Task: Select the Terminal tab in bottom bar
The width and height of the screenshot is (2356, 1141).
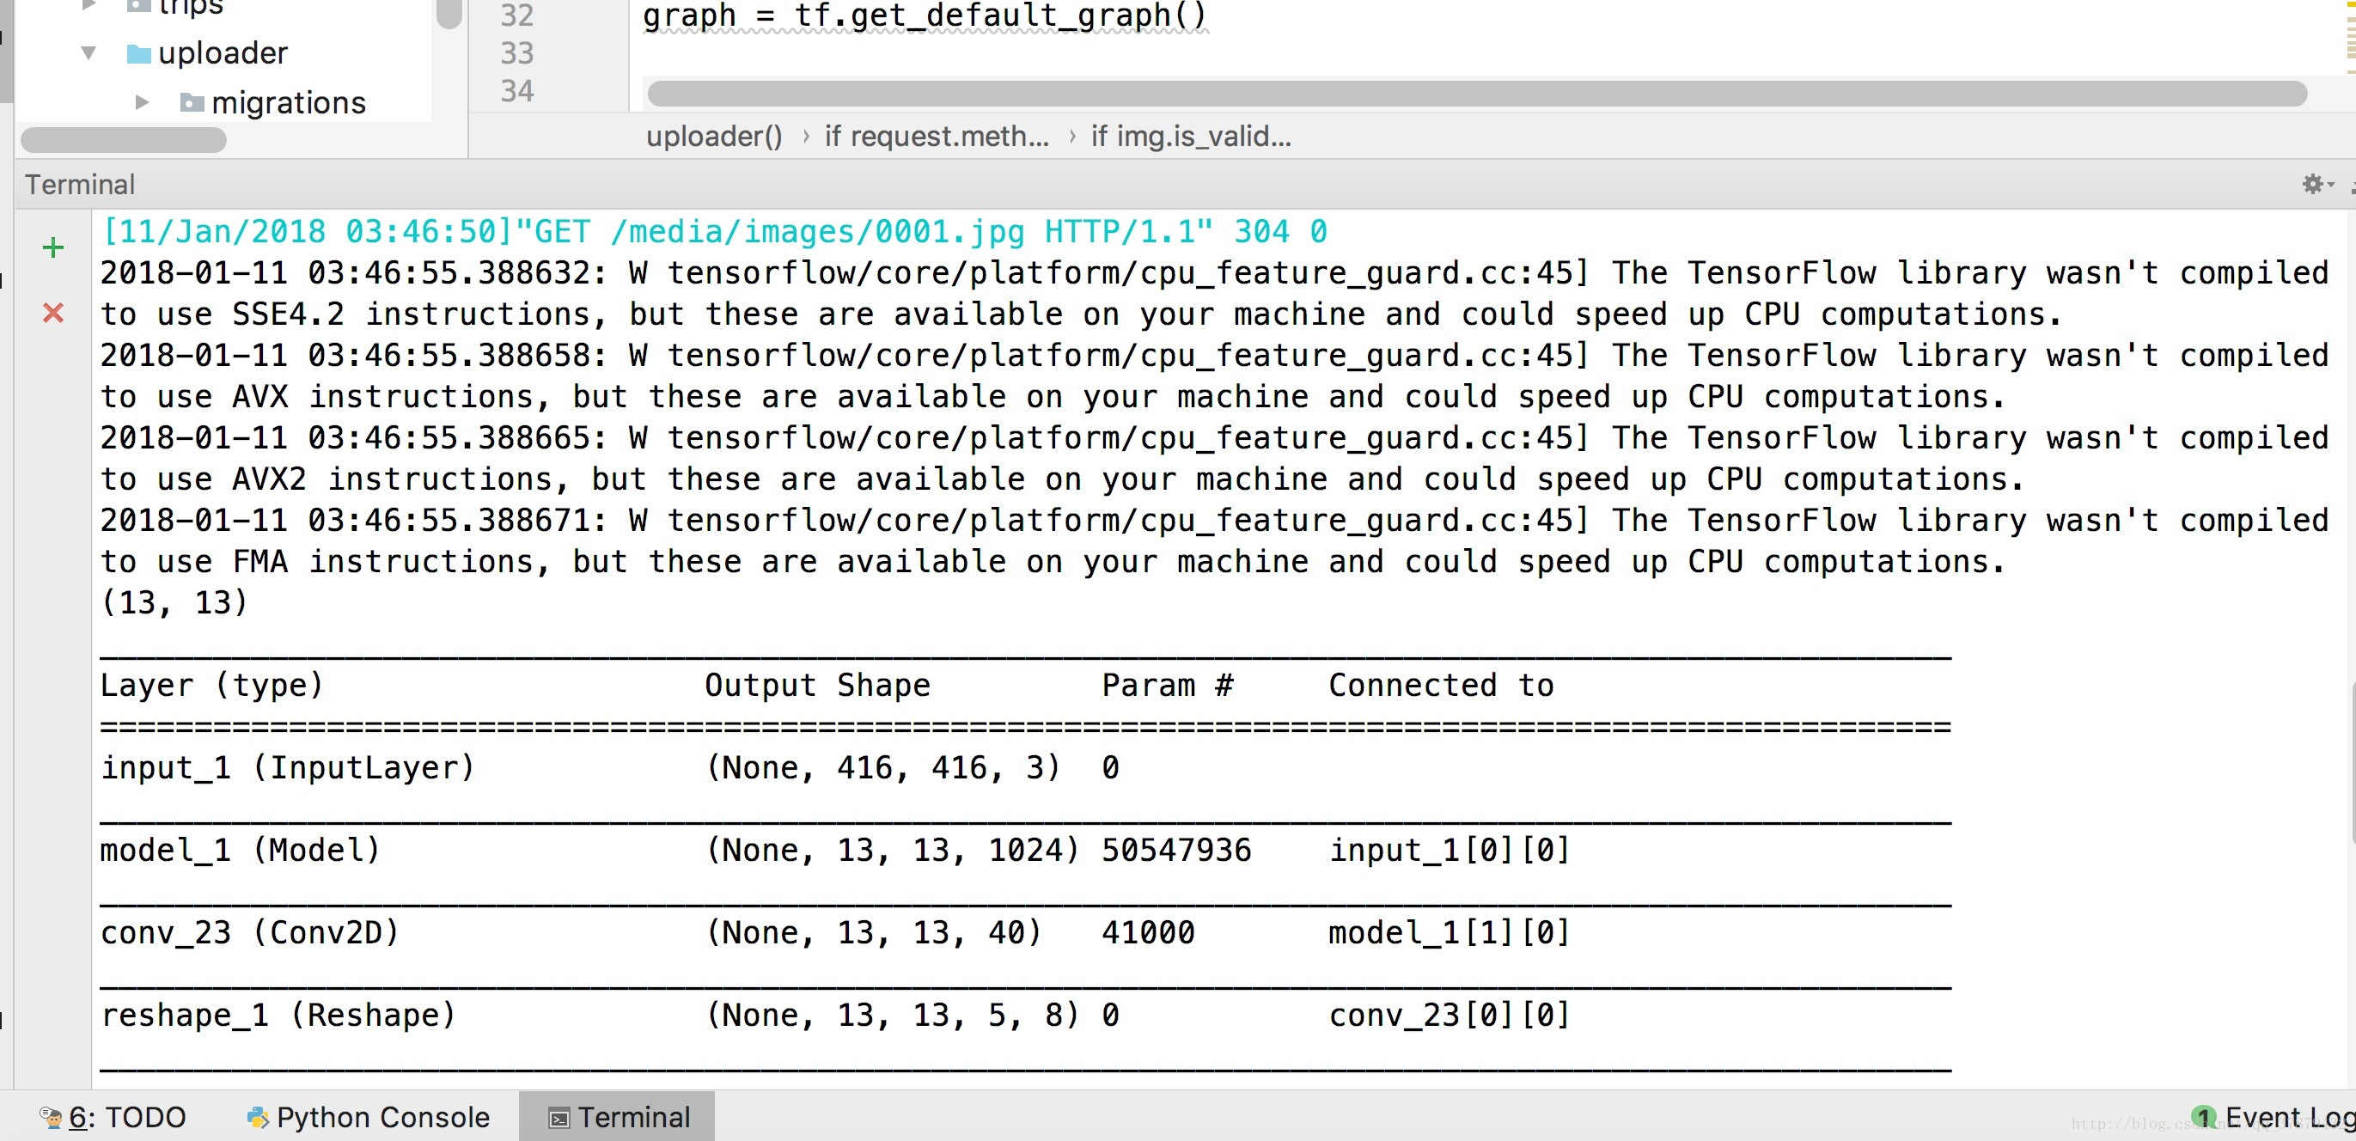Action: pyautogui.click(x=619, y=1116)
